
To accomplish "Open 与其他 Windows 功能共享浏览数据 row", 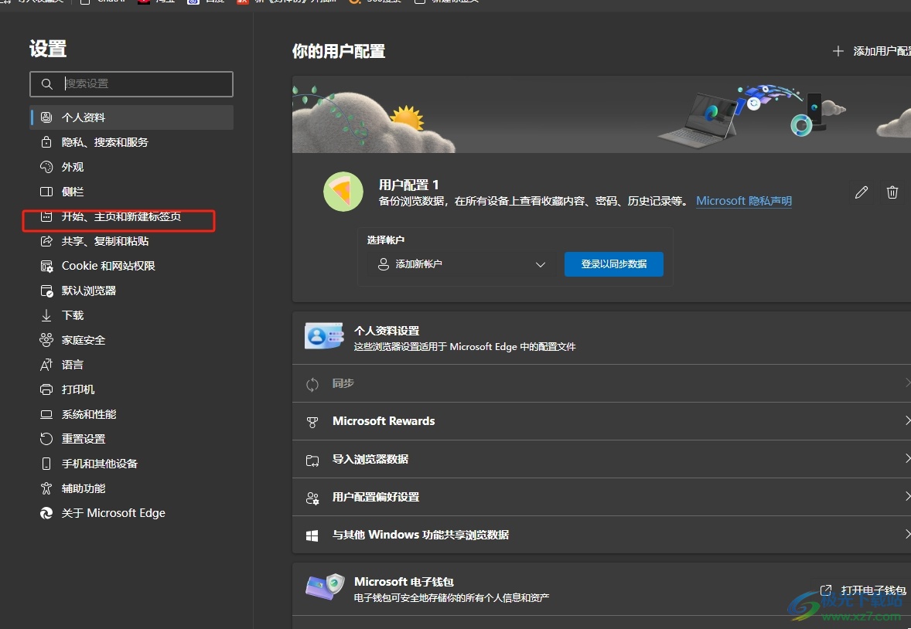I will pos(602,535).
